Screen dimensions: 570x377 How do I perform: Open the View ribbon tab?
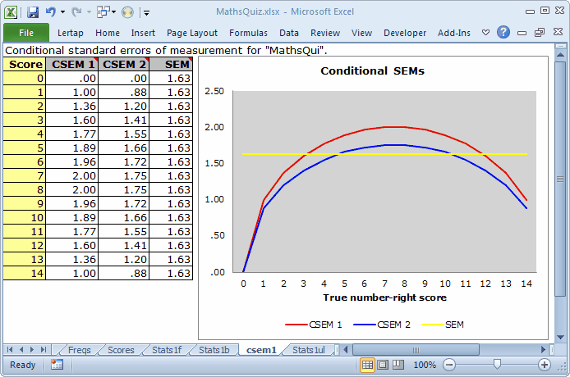click(361, 33)
